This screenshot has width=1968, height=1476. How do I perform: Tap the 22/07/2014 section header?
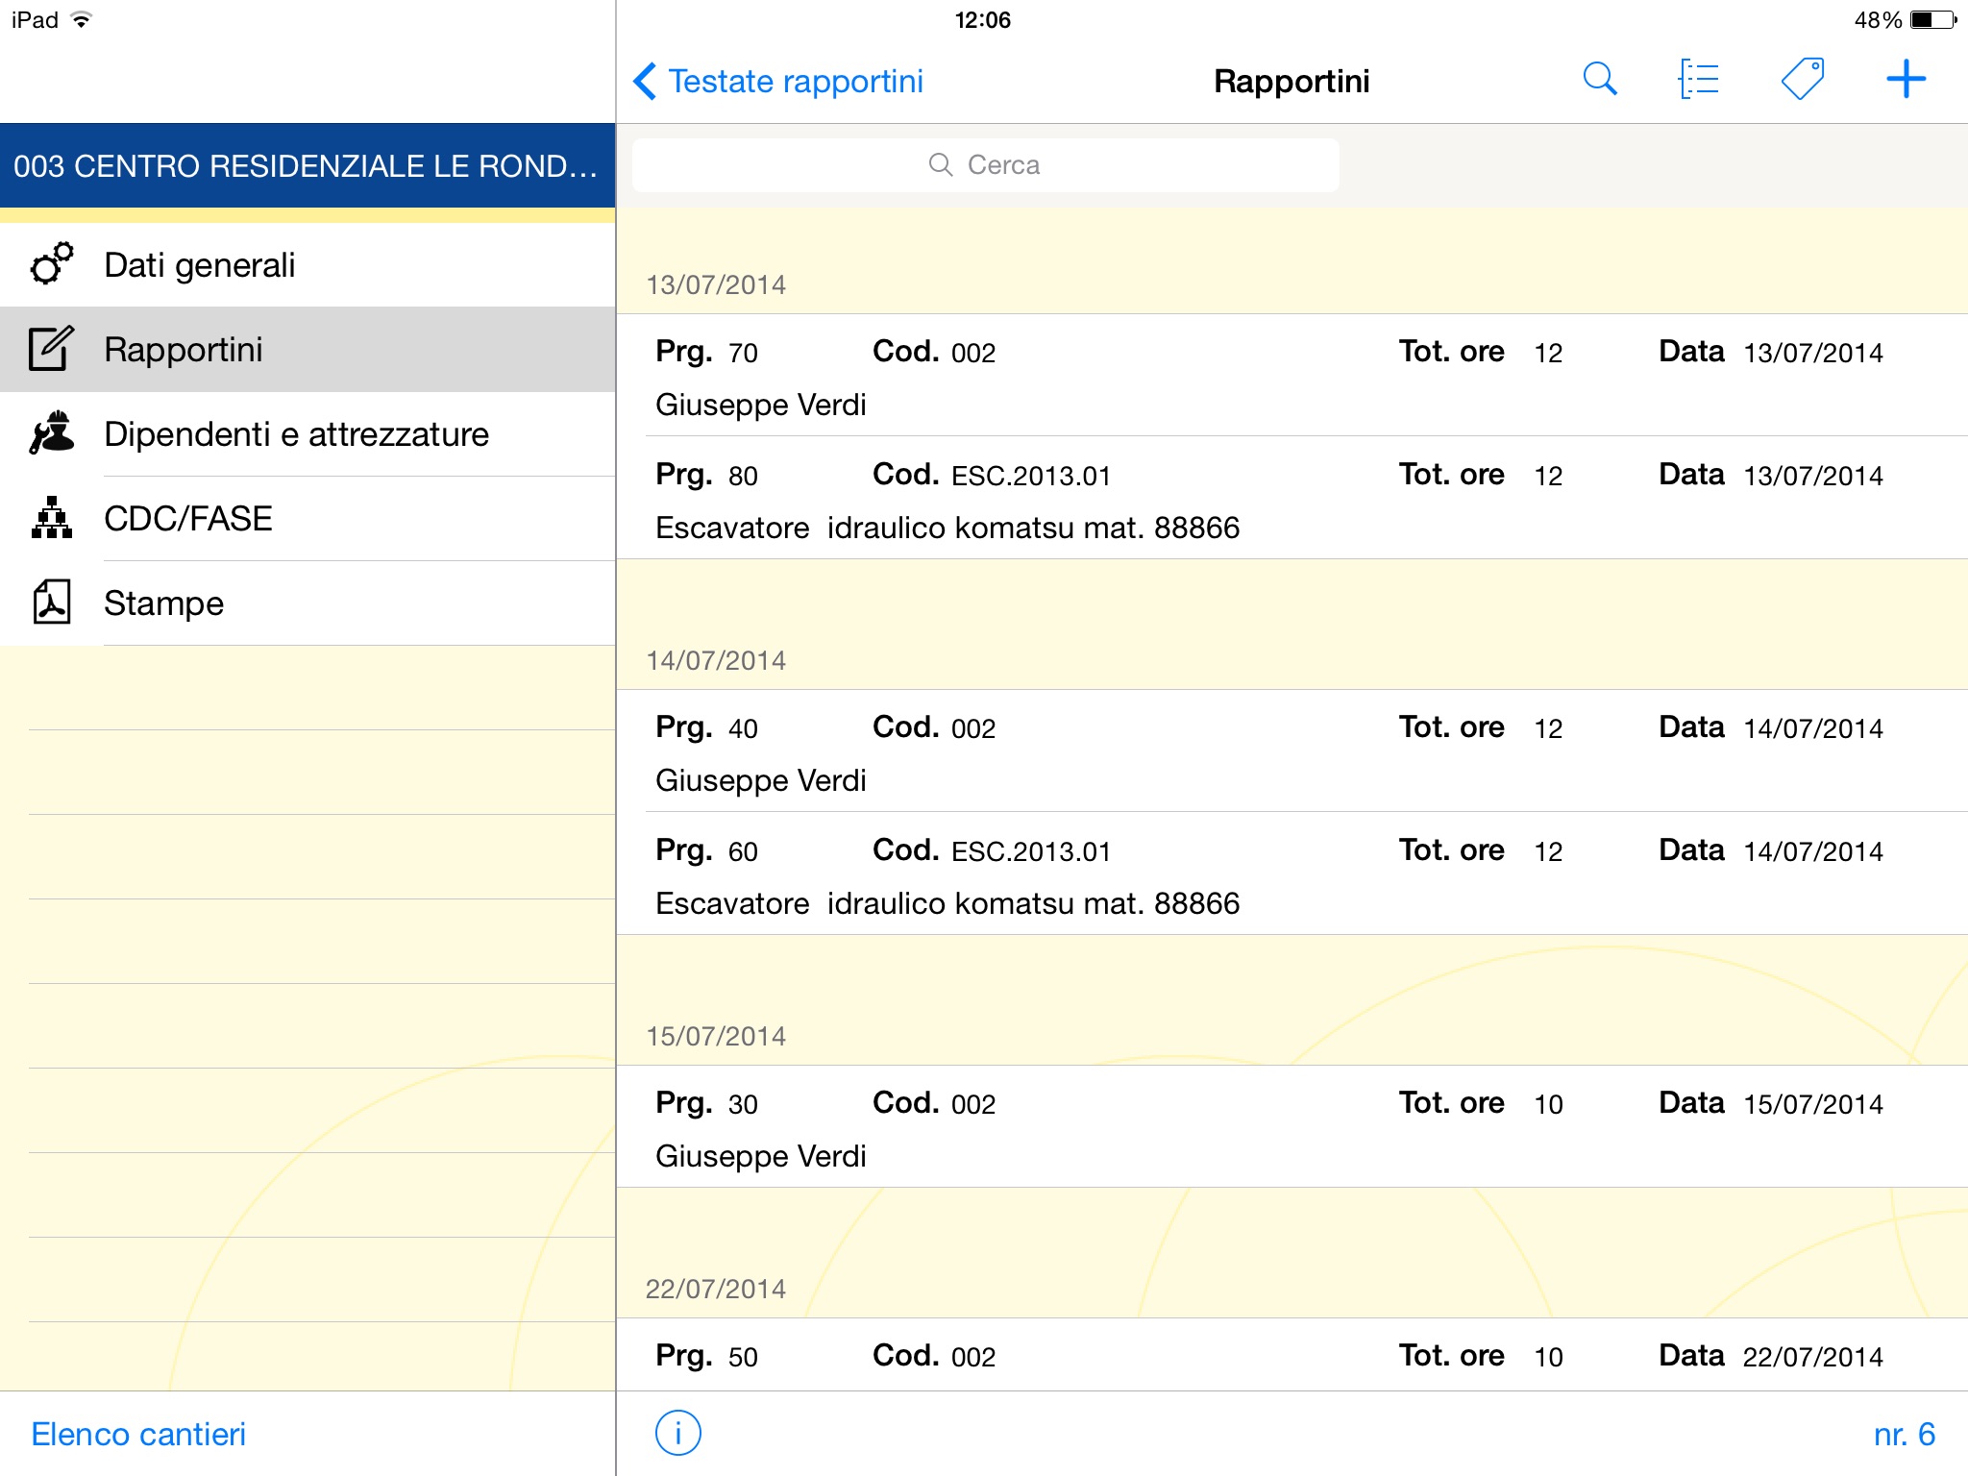716,1289
